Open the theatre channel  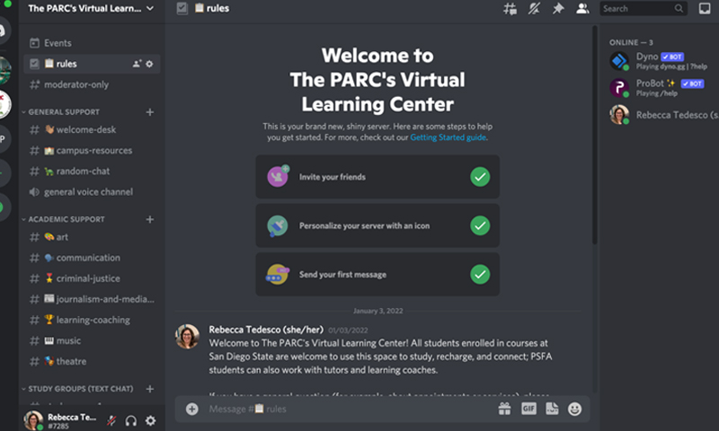point(92,361)
